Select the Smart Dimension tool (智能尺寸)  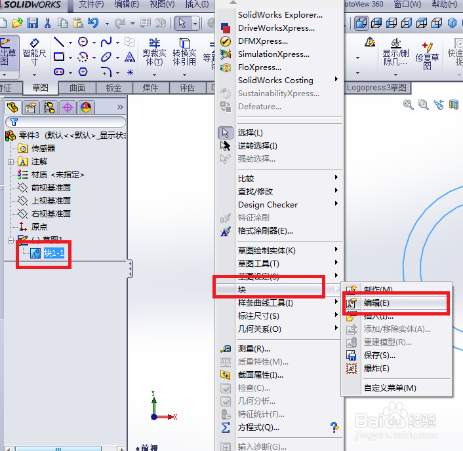34,53
